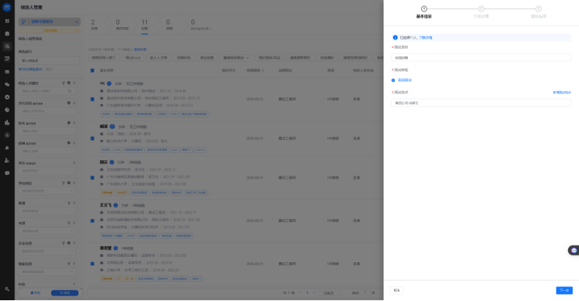Click the blue add-location link above location field

pos(562,92)
